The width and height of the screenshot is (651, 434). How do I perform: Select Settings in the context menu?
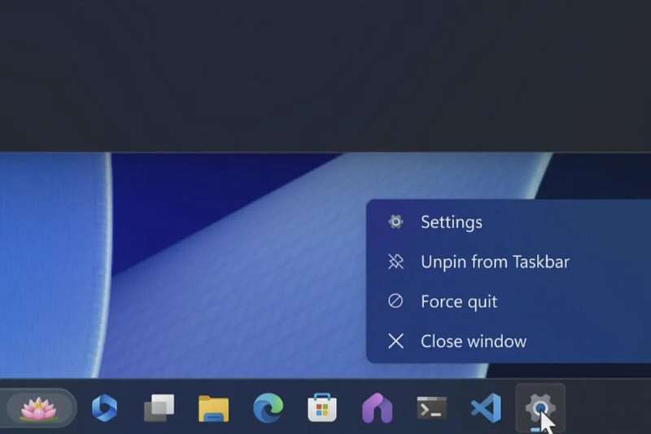[x=451, y=222]
